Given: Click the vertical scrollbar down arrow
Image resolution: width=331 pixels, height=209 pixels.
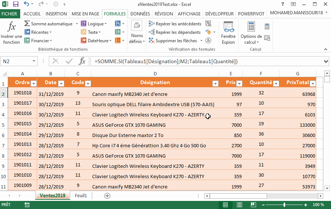Looking at the screenshot, I should click(x=327, y=188).
